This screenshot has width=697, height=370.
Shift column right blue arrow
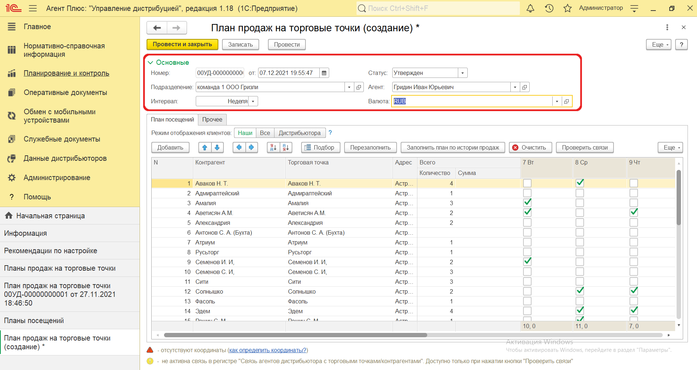(252, 147)
